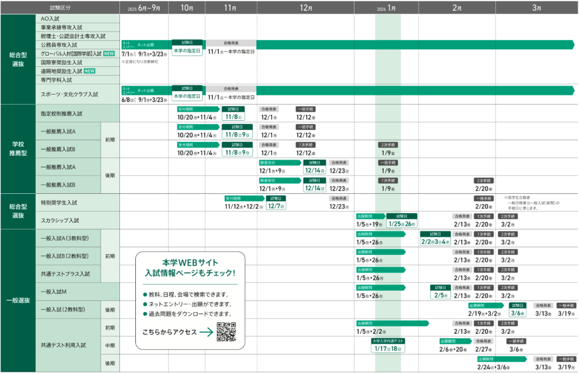Click the 試験区分 header cell

point(60,8)
